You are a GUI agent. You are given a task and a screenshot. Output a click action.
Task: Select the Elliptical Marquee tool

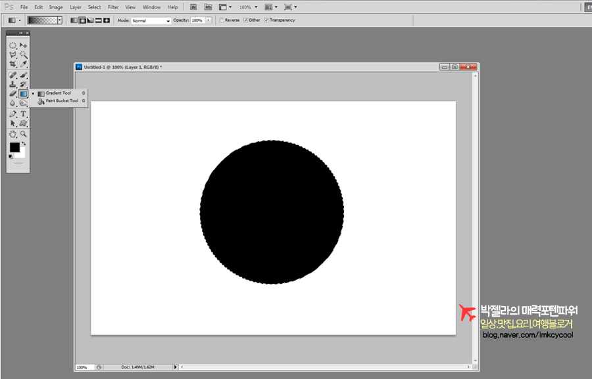pos(12,45)
